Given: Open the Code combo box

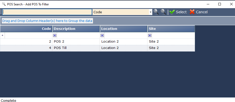Looking at the screenshot, I should pyautogui.click(x=122, y=12).
